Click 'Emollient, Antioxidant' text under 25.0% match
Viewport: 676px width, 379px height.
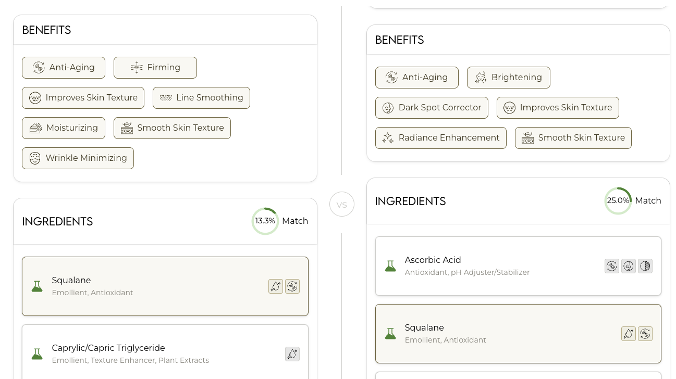tap(445, 340)
